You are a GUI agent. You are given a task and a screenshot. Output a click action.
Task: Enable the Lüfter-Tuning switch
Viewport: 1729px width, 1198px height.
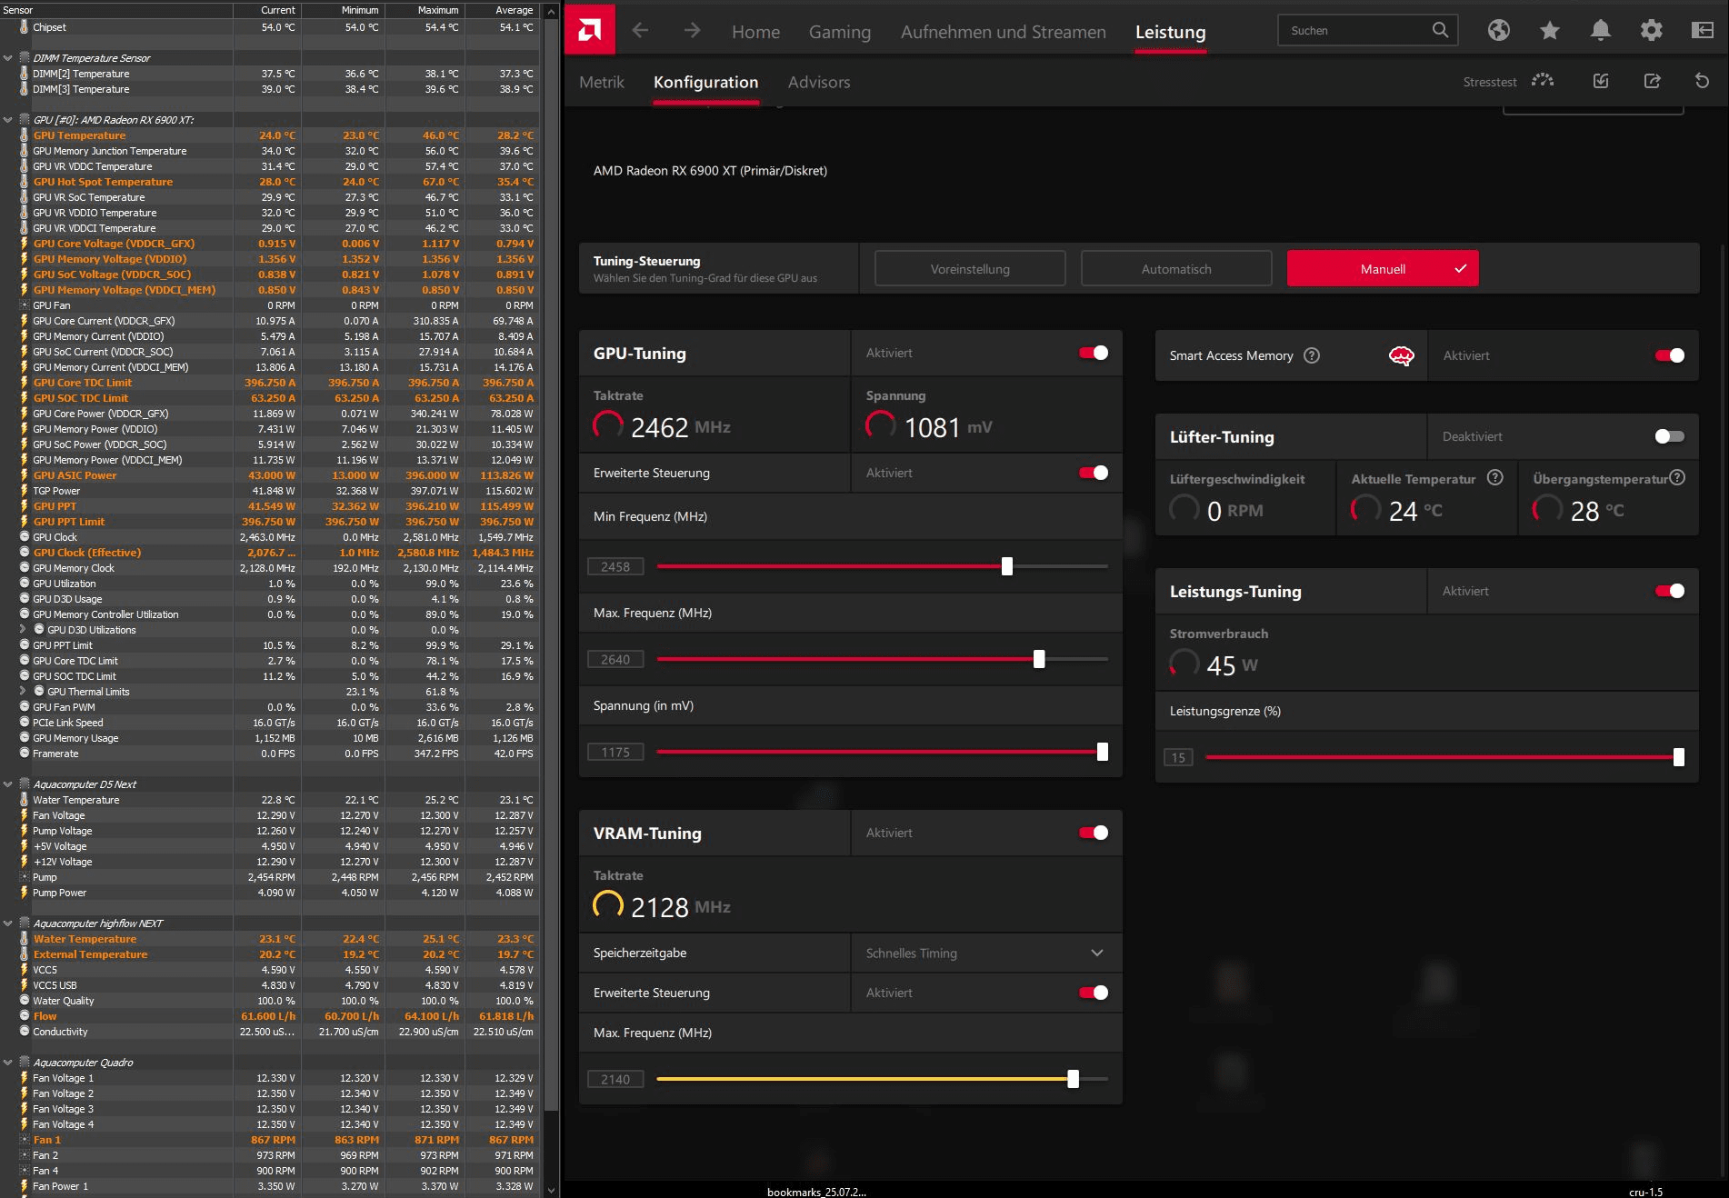tap(1670, 436)
